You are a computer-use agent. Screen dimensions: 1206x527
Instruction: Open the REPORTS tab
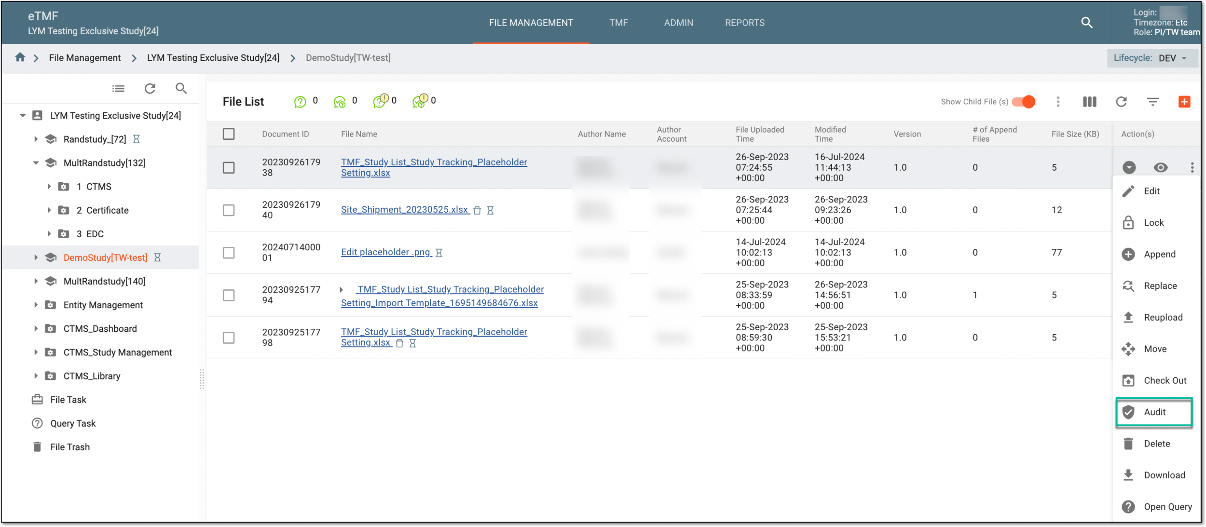[x=744, y=23]
